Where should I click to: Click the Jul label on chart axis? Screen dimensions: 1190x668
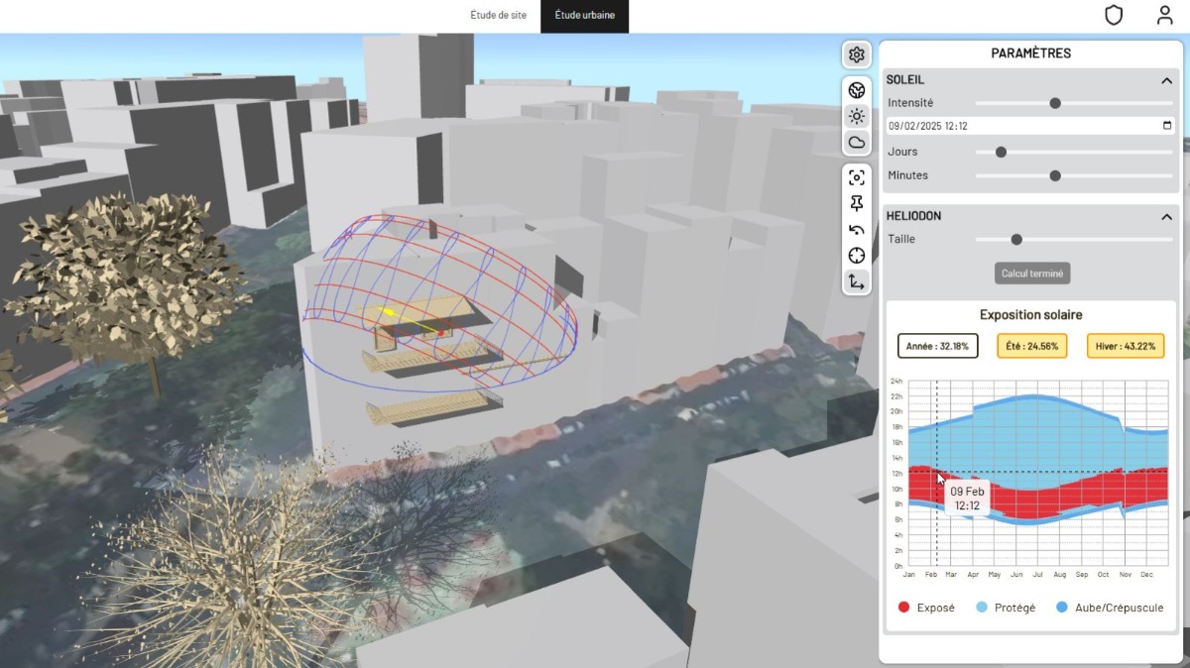click(x=1037, y=575)
